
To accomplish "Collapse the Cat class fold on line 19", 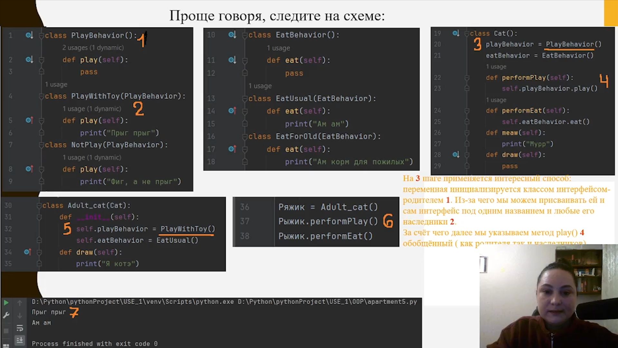I will click(467, 34).
